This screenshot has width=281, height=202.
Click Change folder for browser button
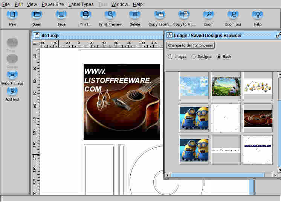tap(191, 45)
